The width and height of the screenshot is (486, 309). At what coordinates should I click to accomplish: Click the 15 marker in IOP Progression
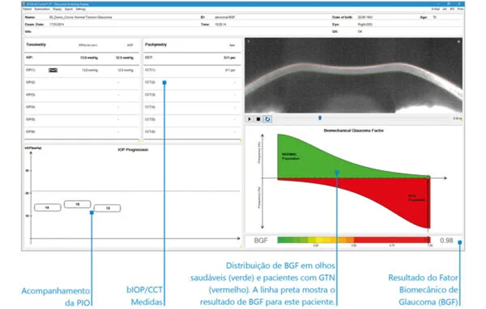pyautogui.click(x=77, y=204)
